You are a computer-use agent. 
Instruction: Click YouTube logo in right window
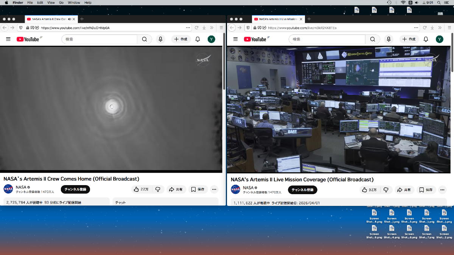(x=256, y=39)
